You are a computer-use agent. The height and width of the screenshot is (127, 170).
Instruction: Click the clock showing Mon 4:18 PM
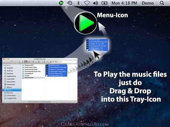tap(124, 3)
